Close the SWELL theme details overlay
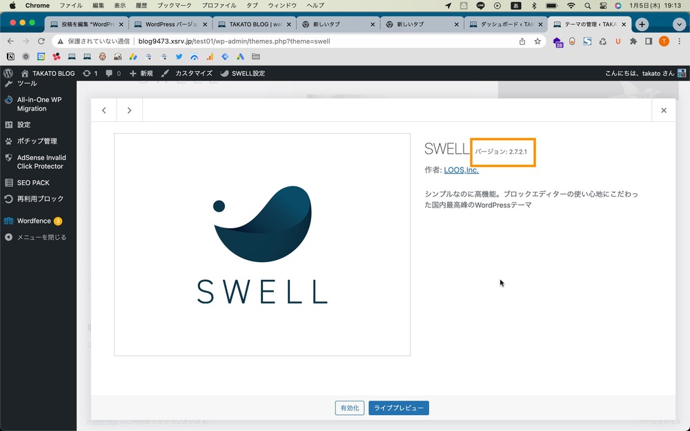This screenshot has width=690, height=431. coord(664,110)
